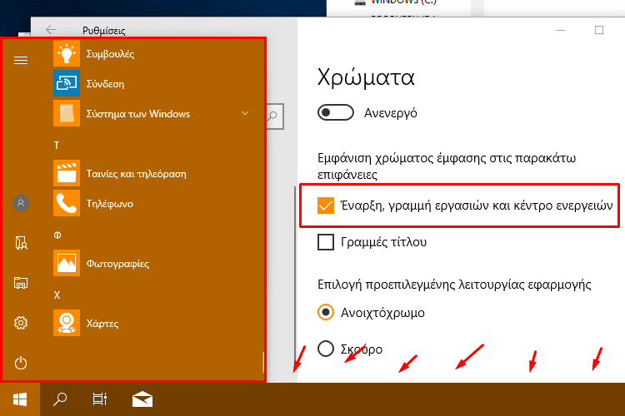Click the Συμβουλές app name
The height and width of the screenshot is (416, 625).
click(x=110, y=54)
